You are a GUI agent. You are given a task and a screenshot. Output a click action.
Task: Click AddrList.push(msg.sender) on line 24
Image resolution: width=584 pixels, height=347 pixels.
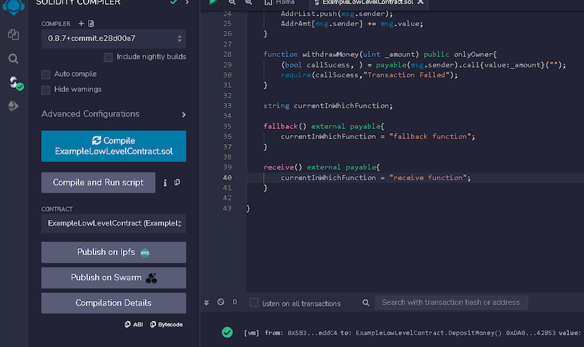(337, 14)
